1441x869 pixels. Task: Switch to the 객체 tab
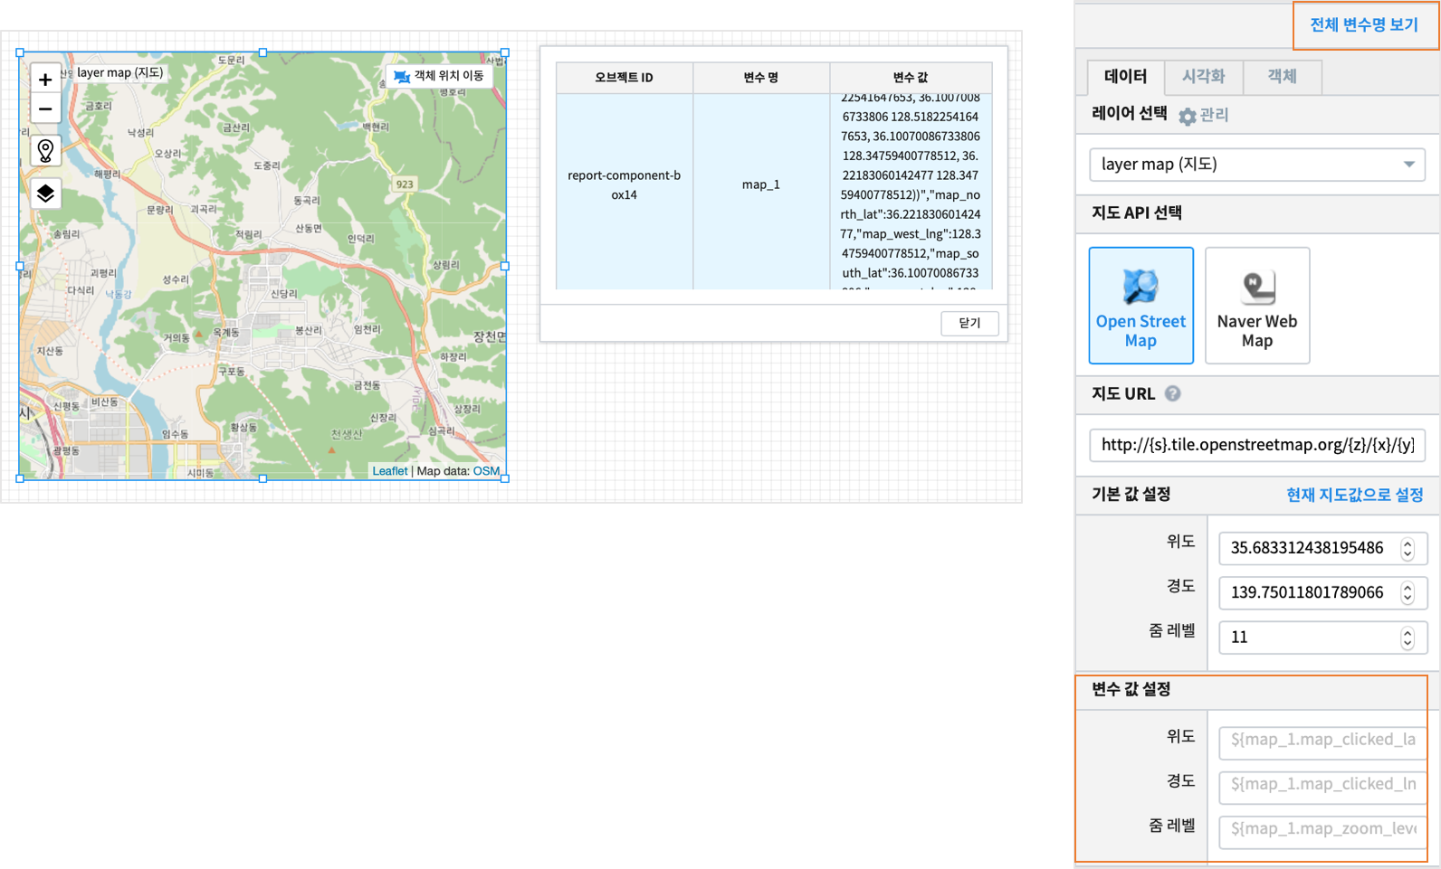pyautogui.click(x=1282, y=77)
